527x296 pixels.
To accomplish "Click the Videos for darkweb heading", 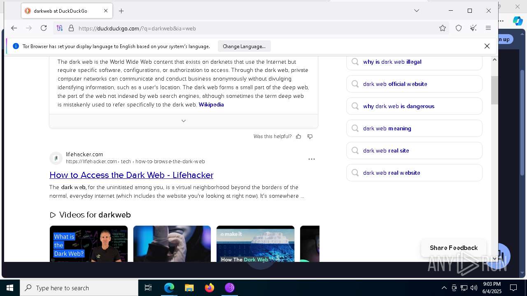I will point(95,215).
